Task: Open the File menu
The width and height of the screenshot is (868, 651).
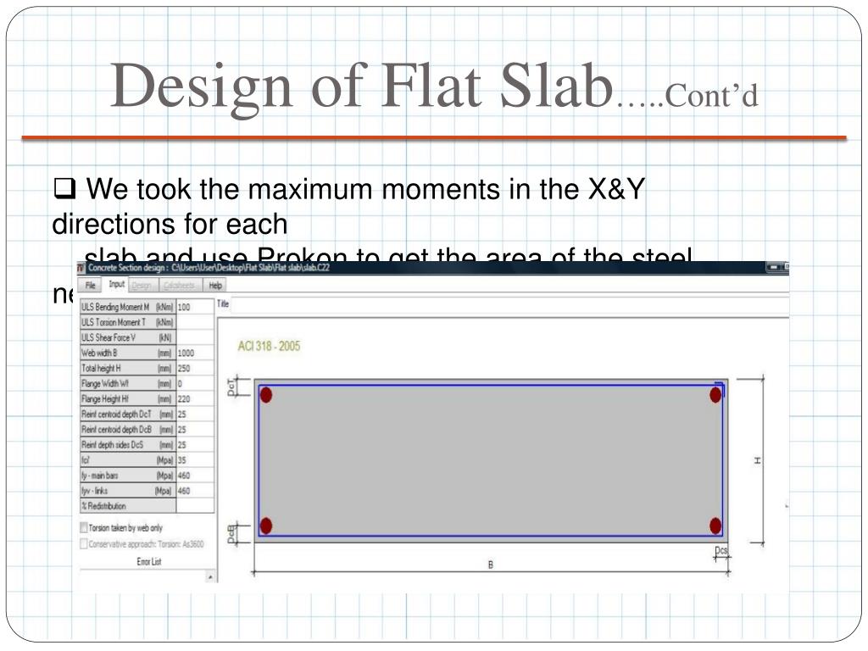Action: tap(90, 285)
